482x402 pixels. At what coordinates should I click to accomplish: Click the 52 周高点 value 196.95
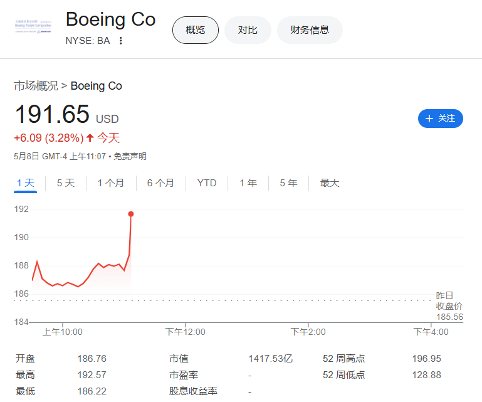point(427,359)
